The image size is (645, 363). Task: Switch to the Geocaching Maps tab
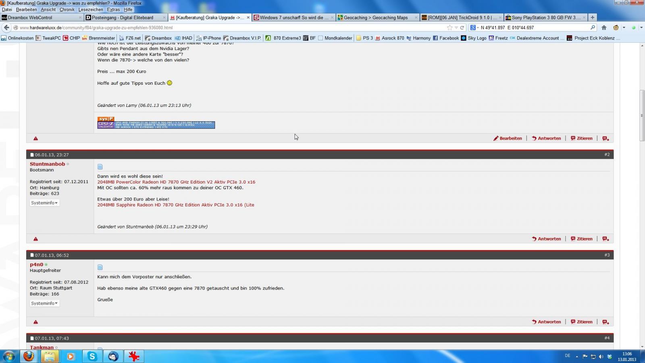pyautogui.click(x=378, y=17)
